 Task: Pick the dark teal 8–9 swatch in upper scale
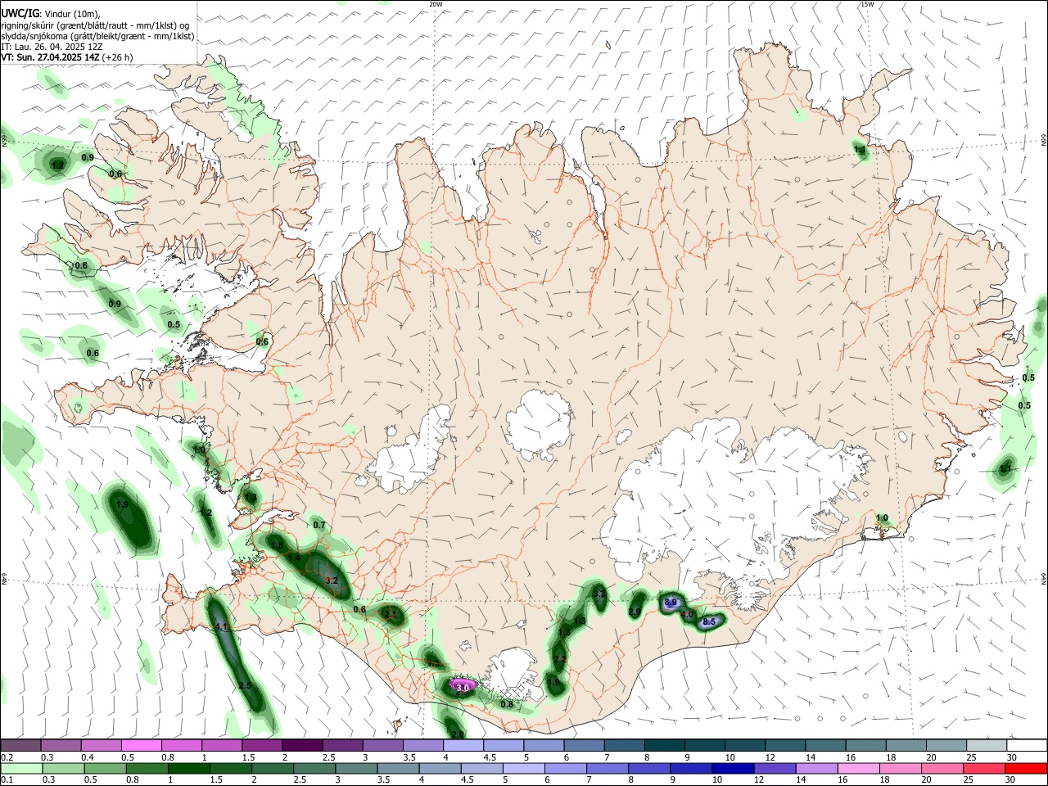click(664, 745)
